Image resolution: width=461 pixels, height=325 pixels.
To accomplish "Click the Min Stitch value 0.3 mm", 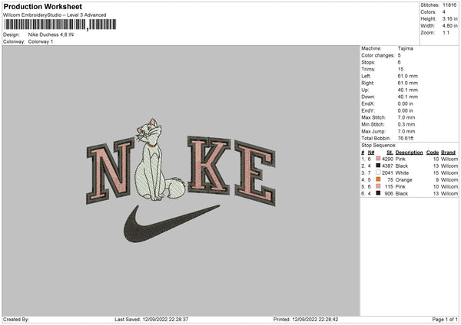I will [x=406, y=124].
